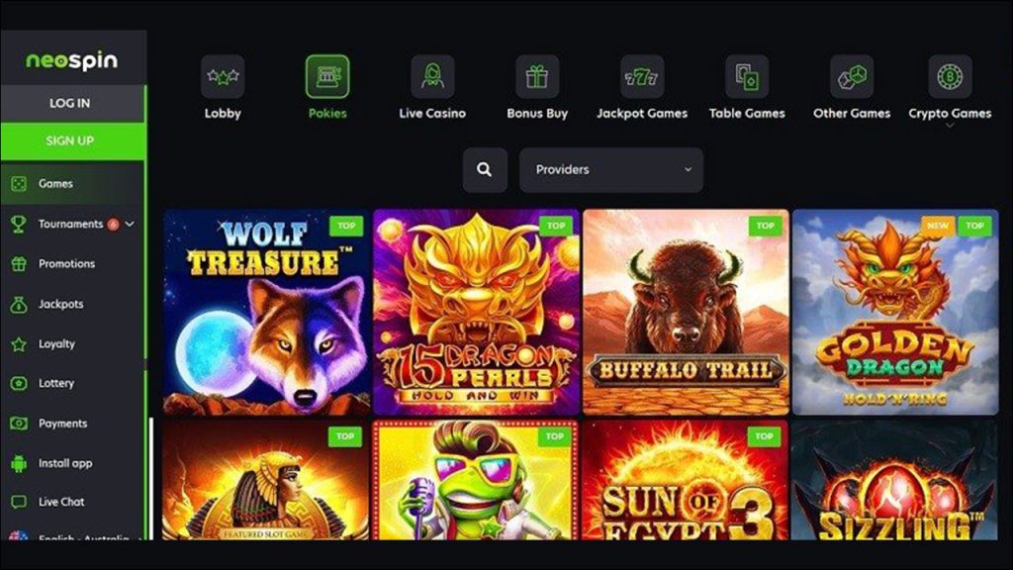Switch to the Pokies tab
Screen dimensions: 1013x570
point(327,87)
